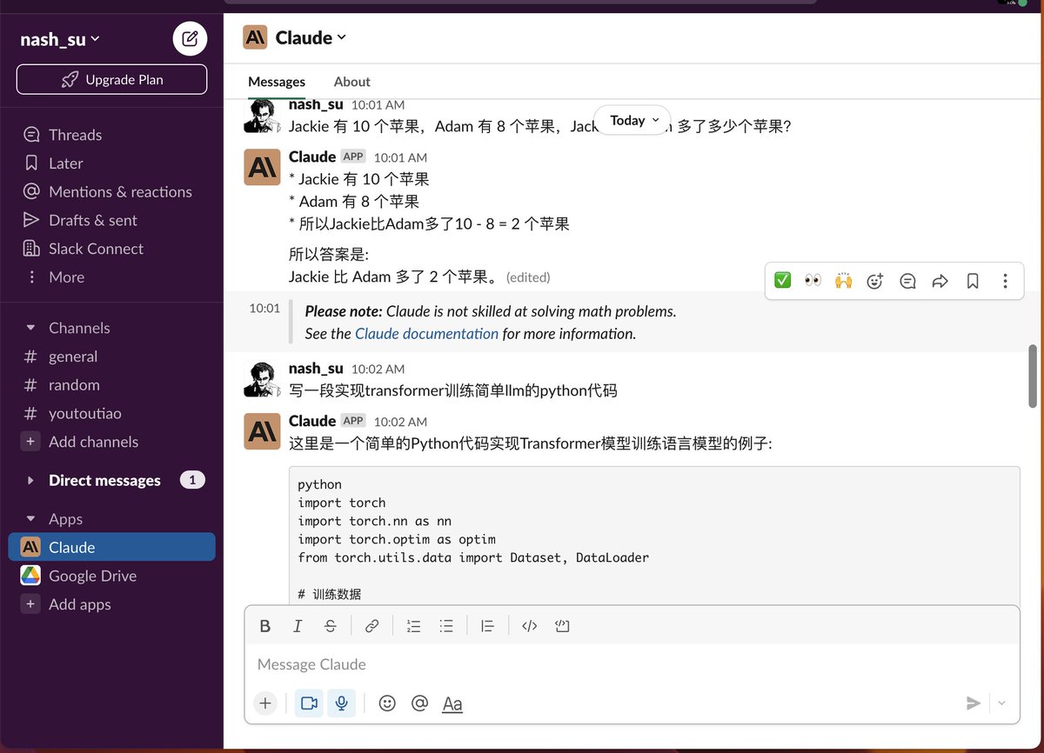Toggle the Aa formatting toolbar
1044x753 pixels.
[x=452, y=703]
